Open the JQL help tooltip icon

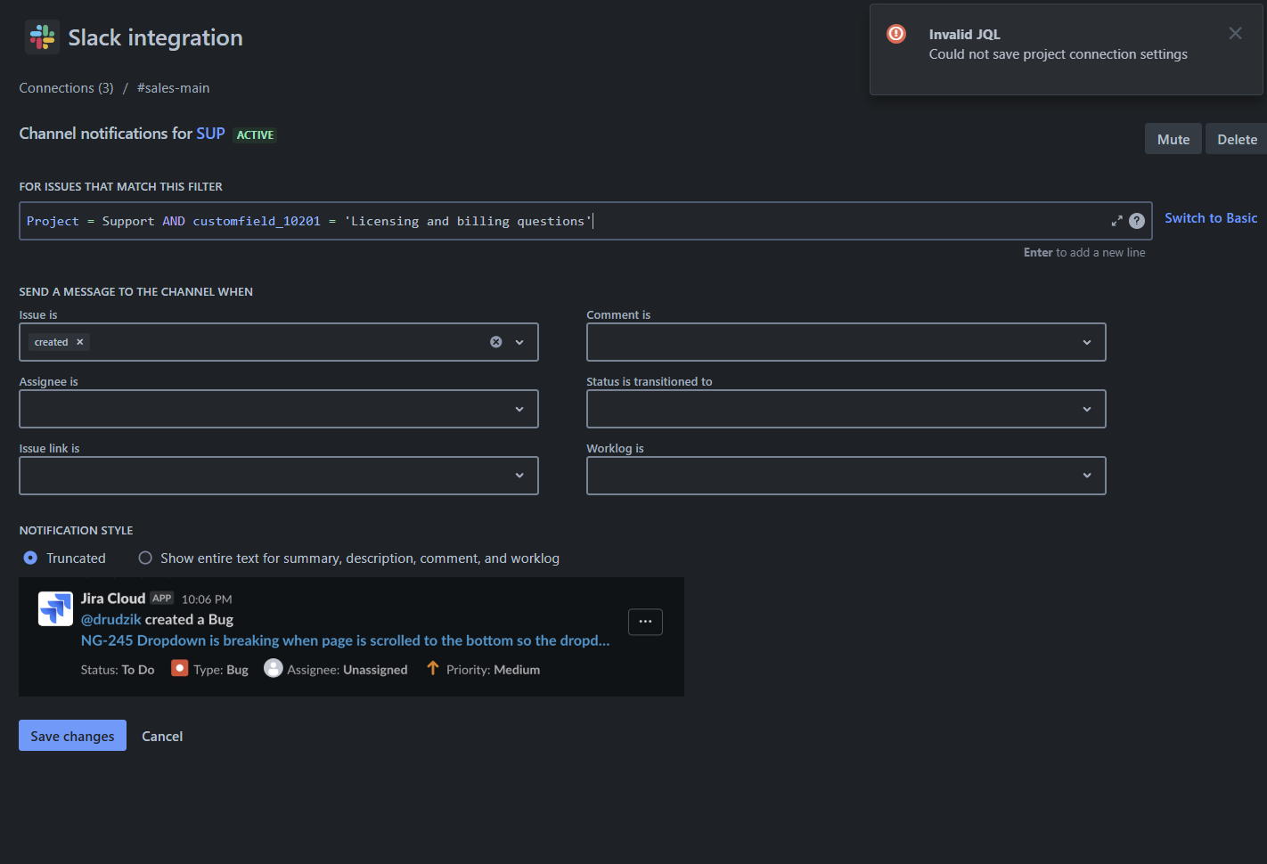click(x=1136, y=220)
